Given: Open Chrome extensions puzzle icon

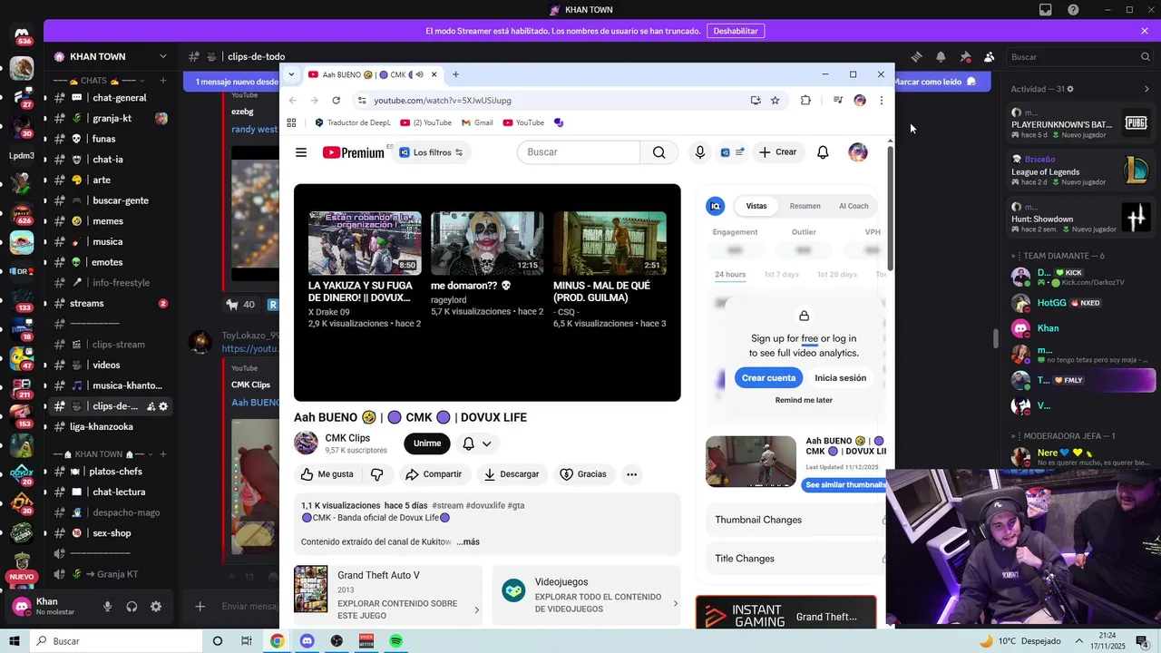Looking at the screenshot, I should 805,101.
